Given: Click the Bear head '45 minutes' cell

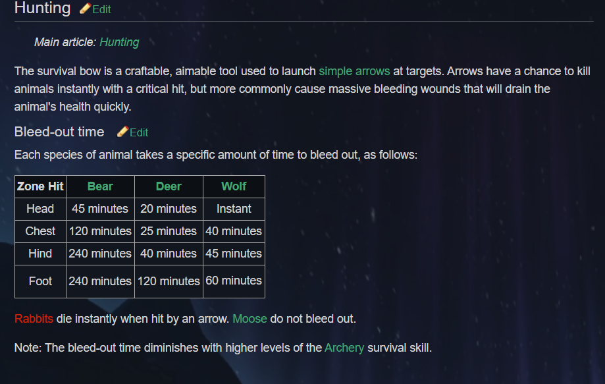Looking at the screenshot, I should [x=100, y=209].
